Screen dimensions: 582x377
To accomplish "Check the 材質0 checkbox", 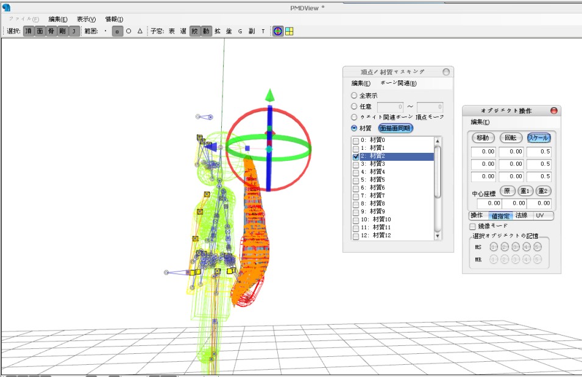I will click(x=355, y=141).
